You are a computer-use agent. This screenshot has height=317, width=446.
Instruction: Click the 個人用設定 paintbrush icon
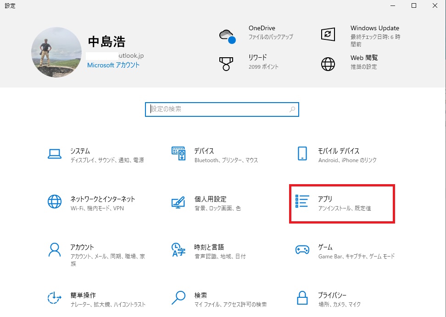point(178,202)
